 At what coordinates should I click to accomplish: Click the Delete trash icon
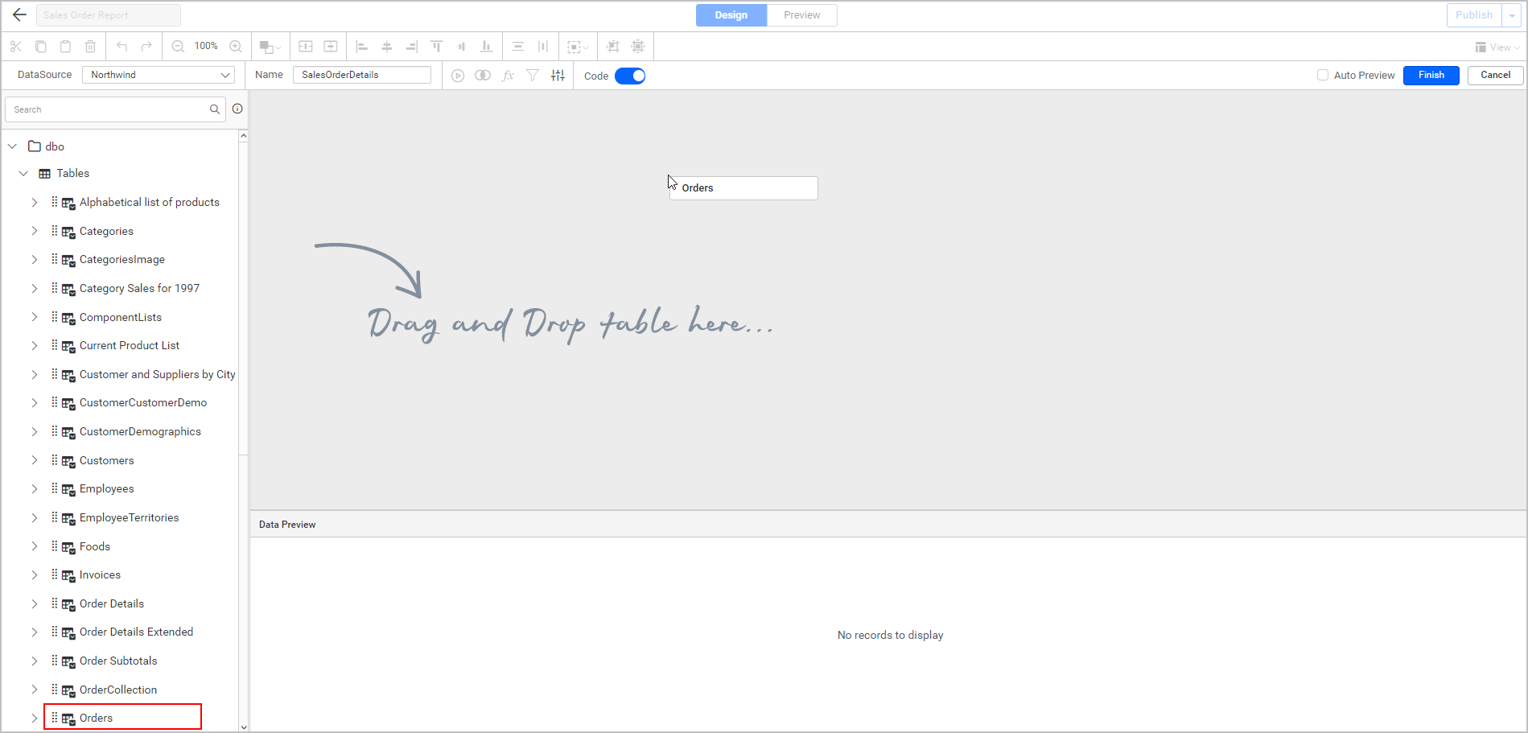tap(91, 47)
